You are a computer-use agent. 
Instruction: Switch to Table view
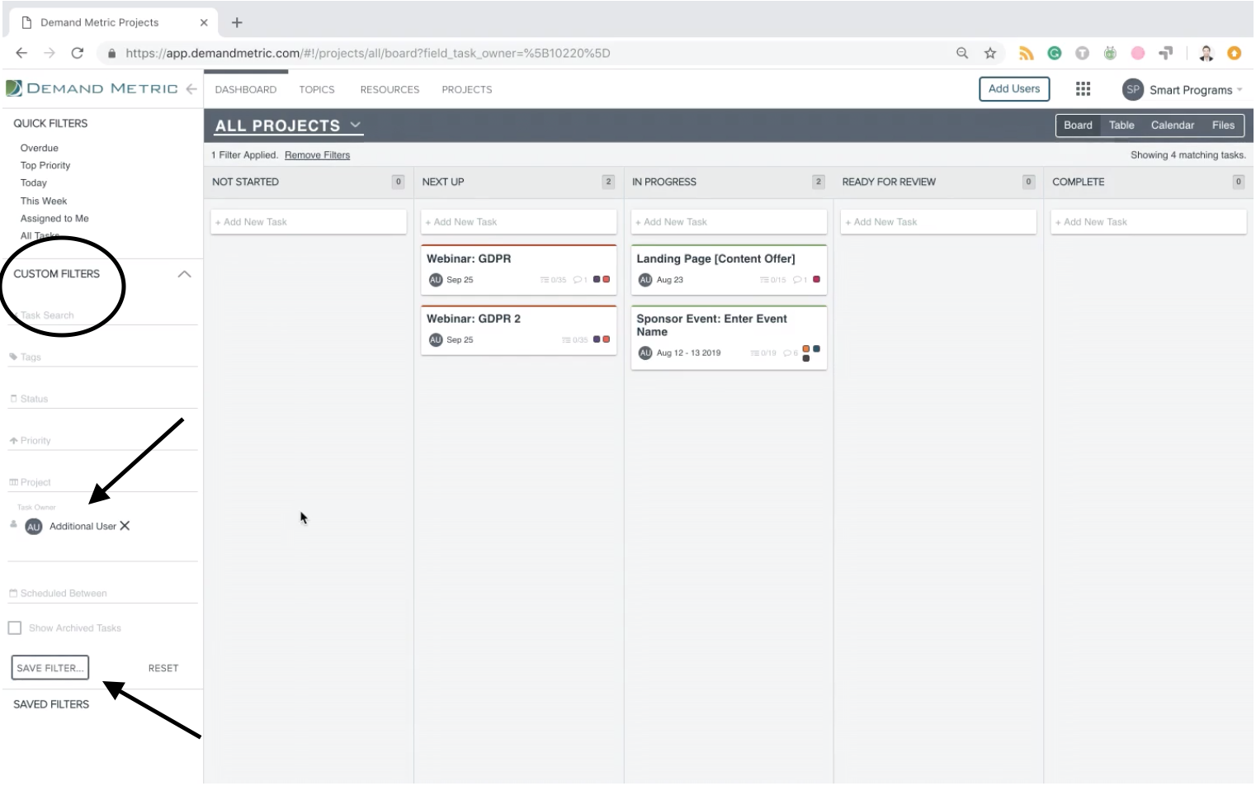[1121, 125]
